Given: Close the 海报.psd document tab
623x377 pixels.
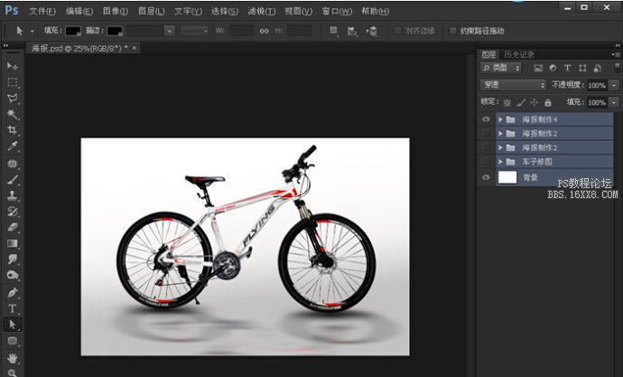Looking at the screenshot, I should [x=135, y=48].
